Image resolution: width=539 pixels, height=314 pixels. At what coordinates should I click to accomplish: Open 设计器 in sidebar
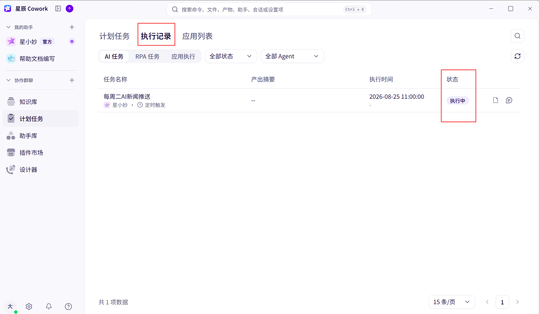pyautogui.click(x=41, y=170)
